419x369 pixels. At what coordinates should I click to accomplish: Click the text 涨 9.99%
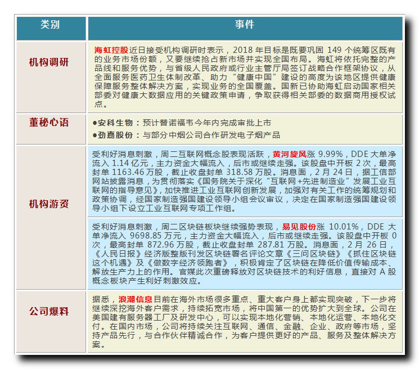click(x=325, y=154)
